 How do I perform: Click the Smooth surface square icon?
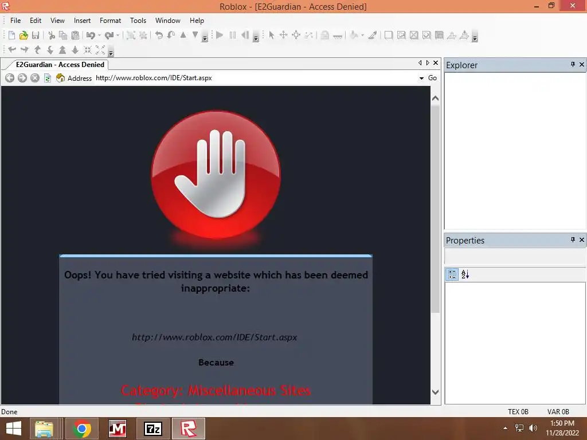(389, 35)
